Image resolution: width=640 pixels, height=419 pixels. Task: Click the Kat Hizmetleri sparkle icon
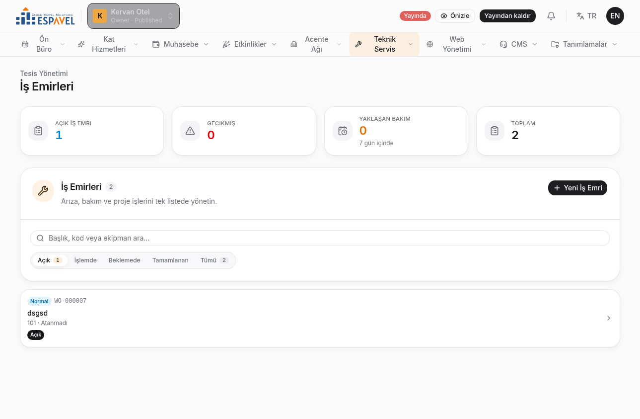coord(81,44)
